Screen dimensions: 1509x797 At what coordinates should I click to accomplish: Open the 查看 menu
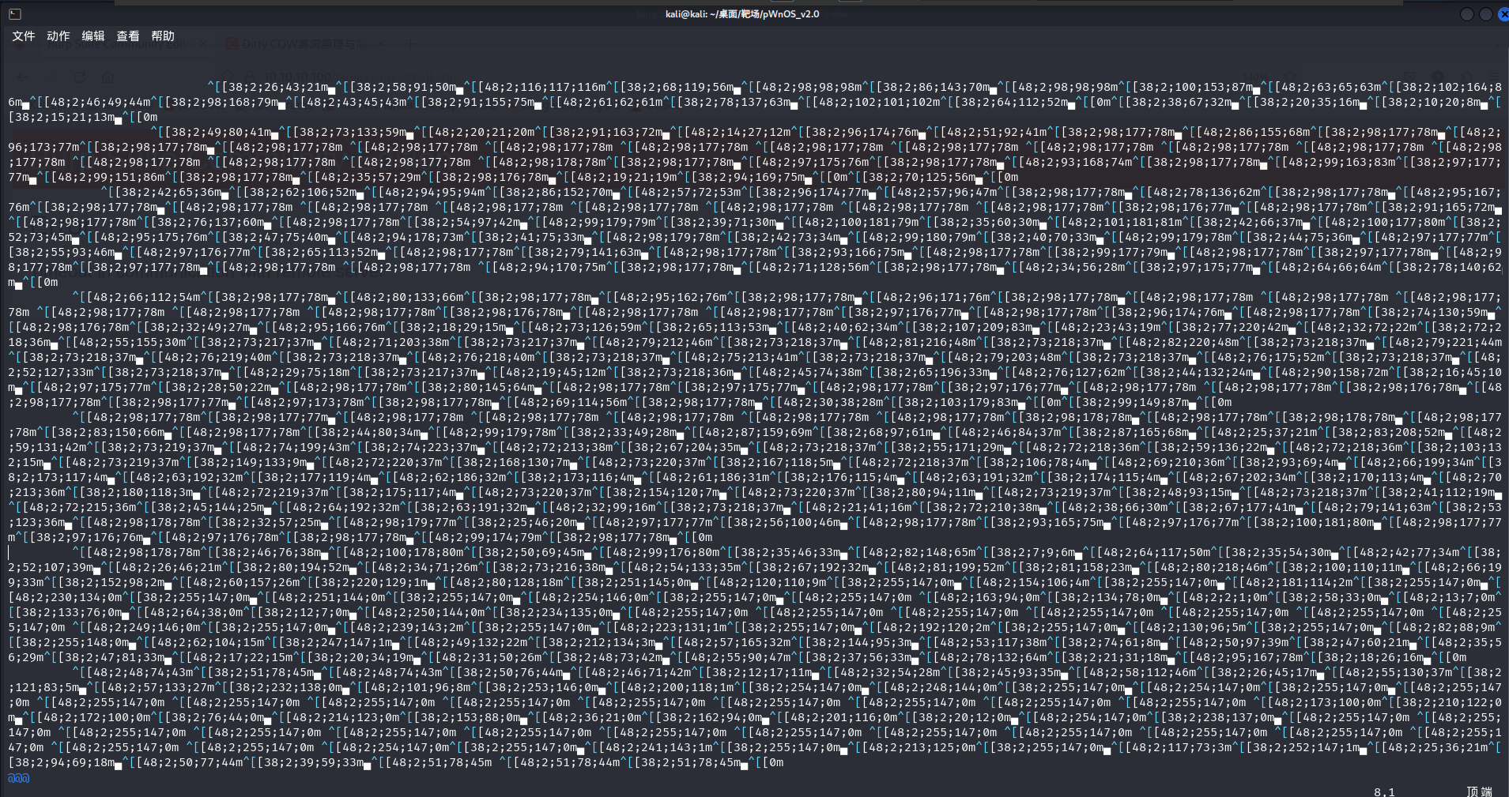click(128, 36)
